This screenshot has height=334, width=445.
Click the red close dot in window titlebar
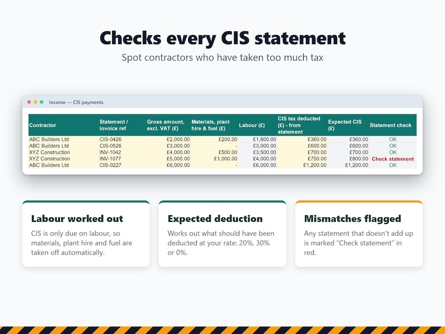click(x=29, y=102)
